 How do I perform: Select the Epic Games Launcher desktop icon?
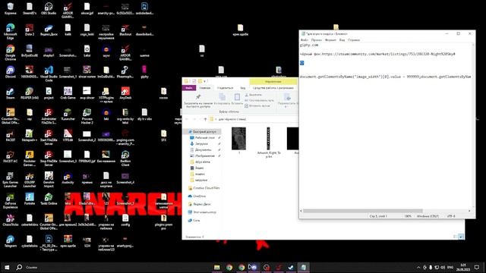tap(10, 179)
